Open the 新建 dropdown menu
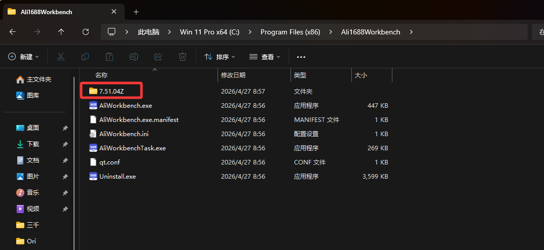 [x=23, y=57]
